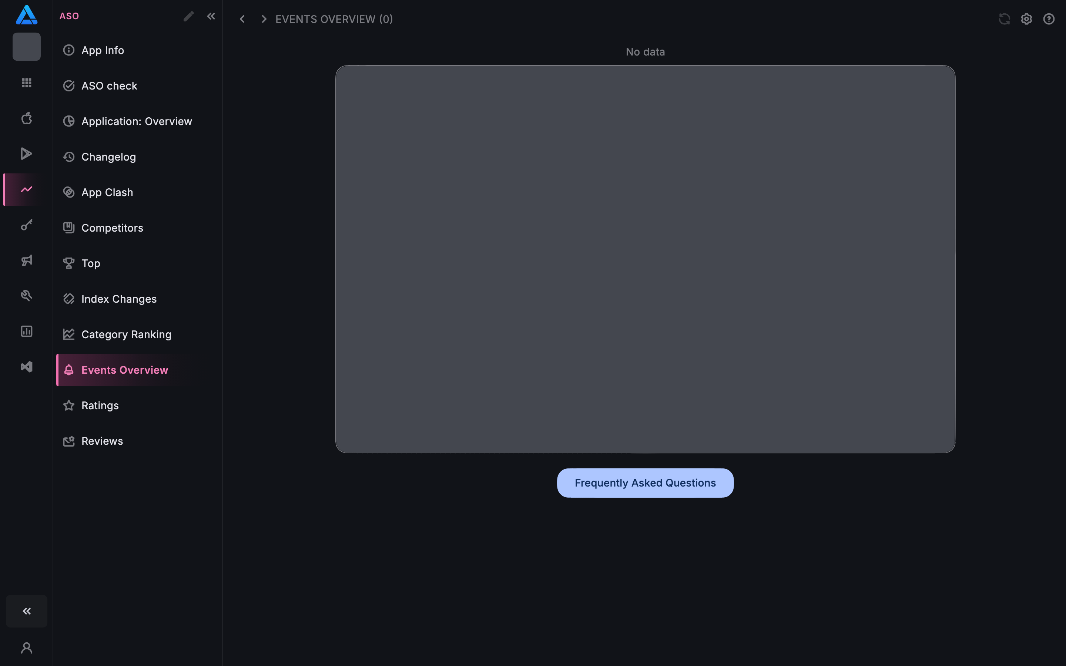Navigate back with left chevron
Screen dimensions: 1066x666
[242, 19]
